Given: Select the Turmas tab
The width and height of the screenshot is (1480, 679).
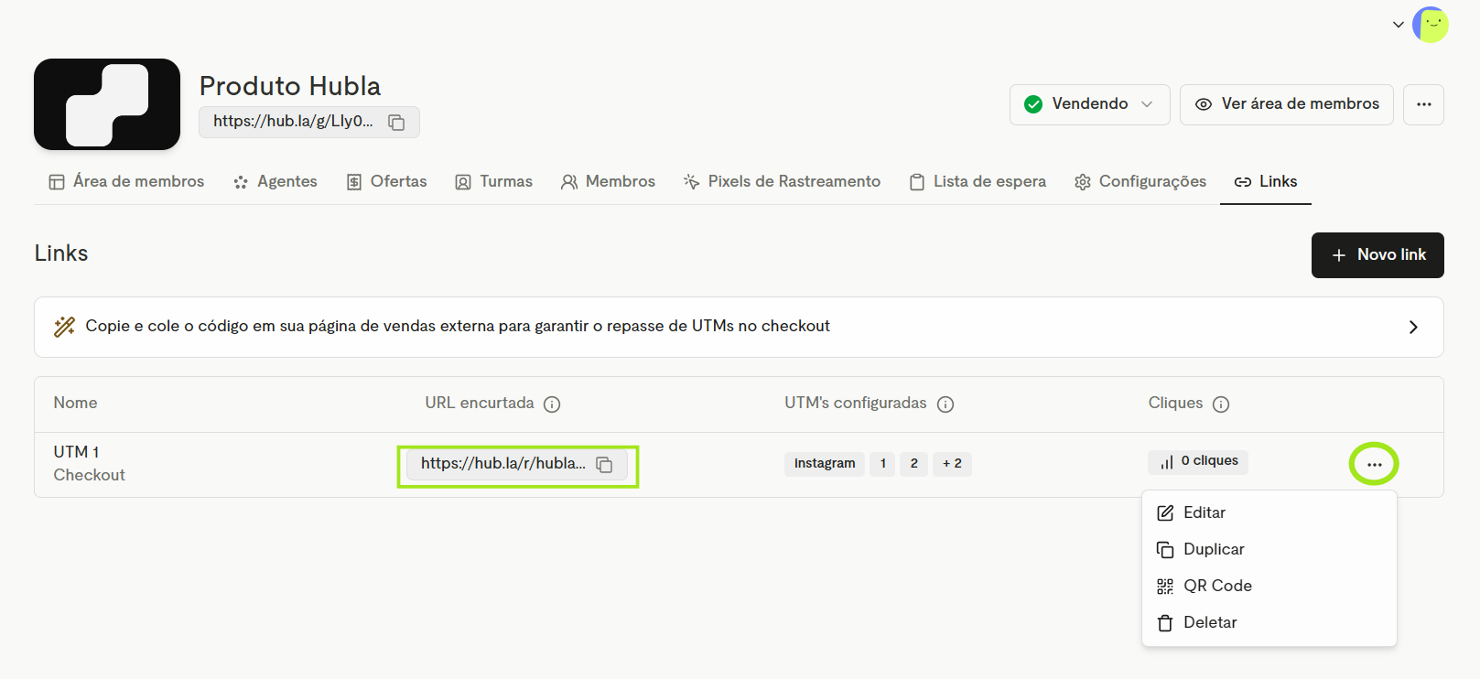Looking at the screenshot, I should tap(493, 181).
